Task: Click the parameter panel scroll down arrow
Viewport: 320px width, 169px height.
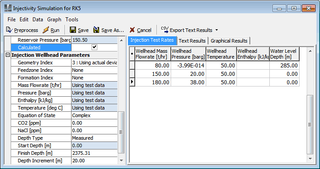Action: tap(121, 161)
